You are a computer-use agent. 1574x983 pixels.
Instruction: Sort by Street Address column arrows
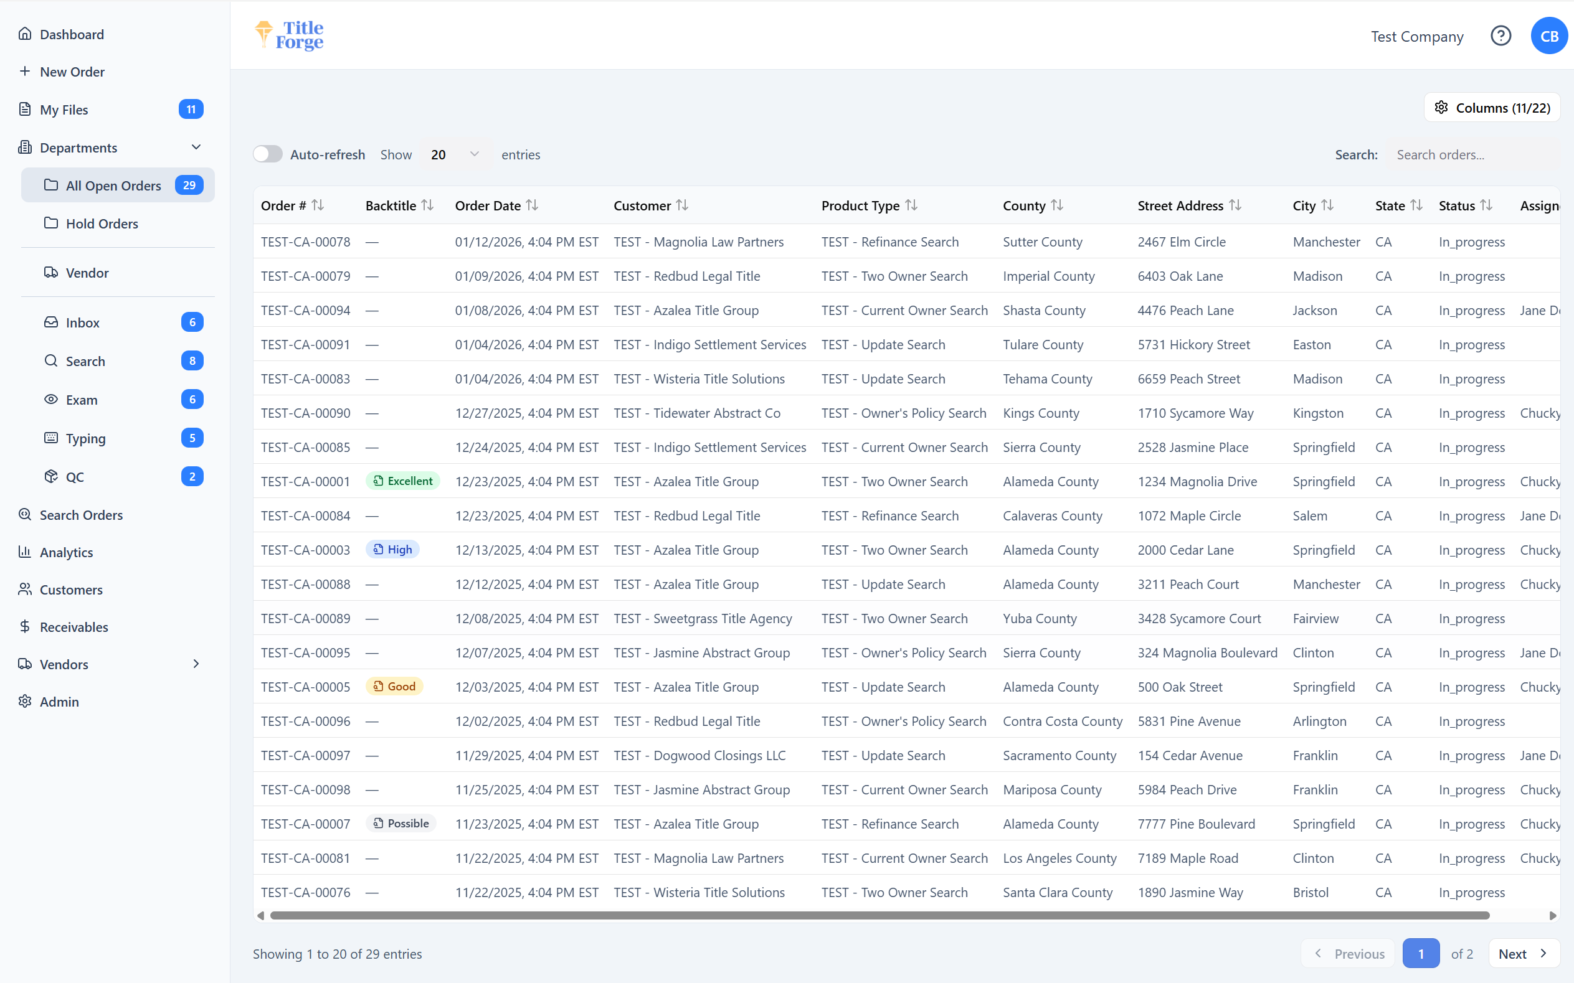[1235, 205]
